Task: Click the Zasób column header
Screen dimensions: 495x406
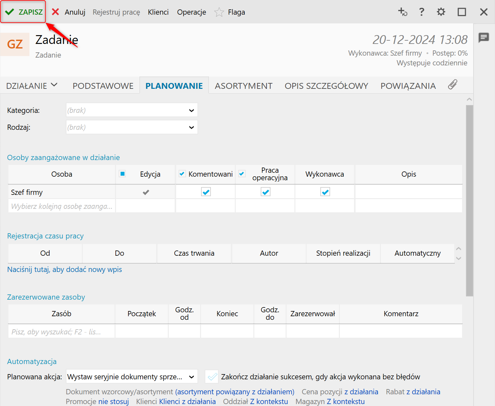Action: pos(62,314)
